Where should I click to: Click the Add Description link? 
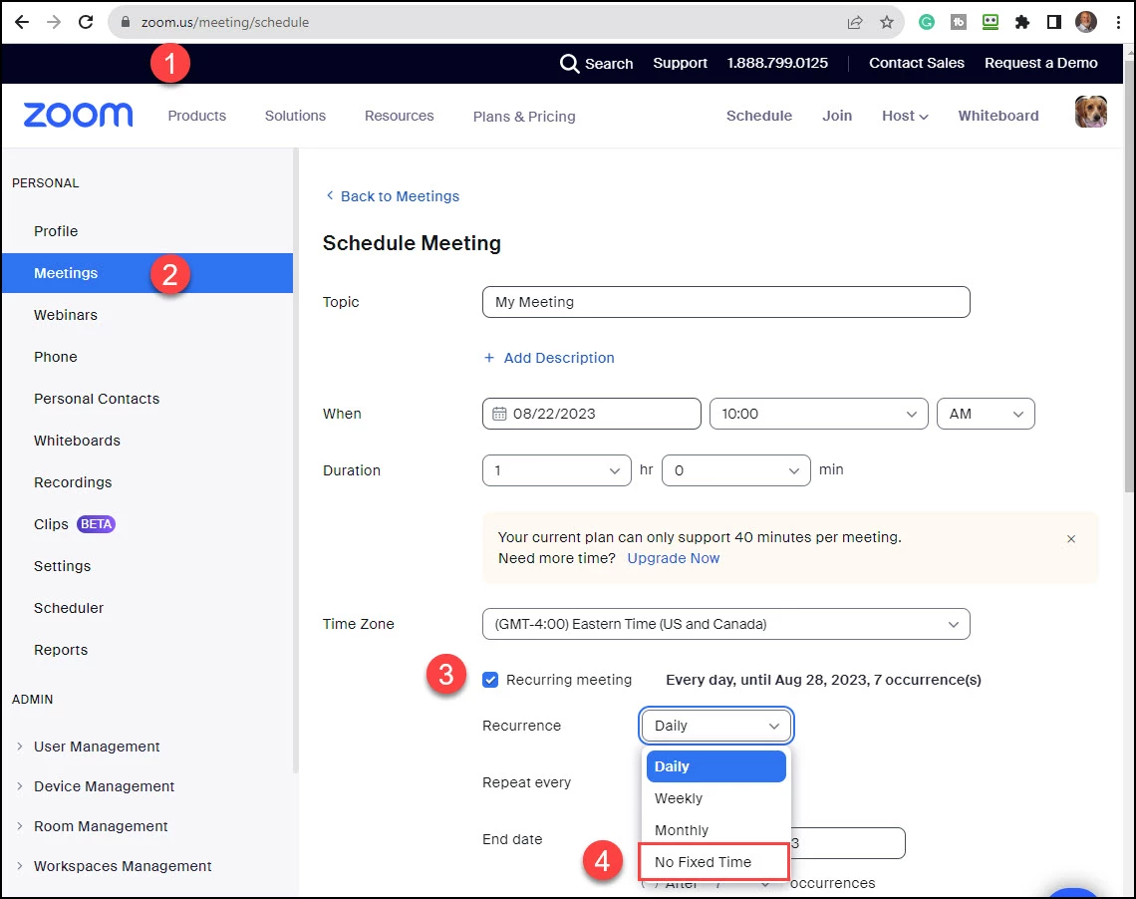tap(559, 358)
